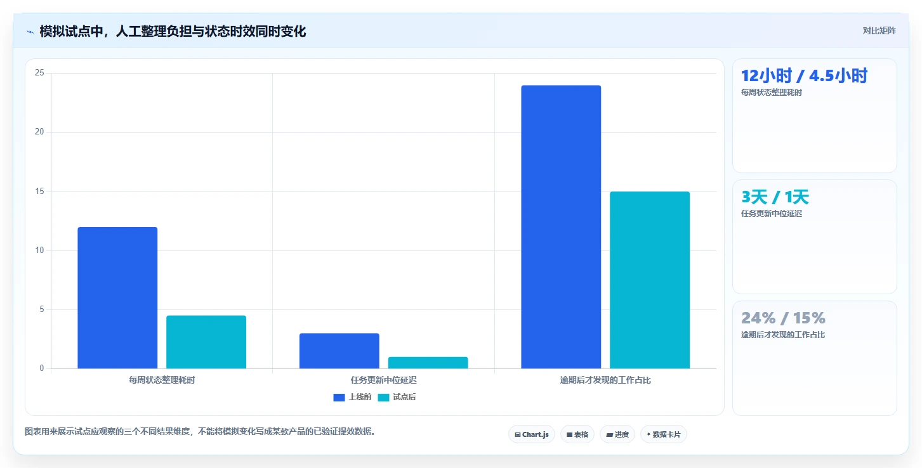Click the cyan 试点后 legend color box
The width and height of the screenshot is (922, 468).
coord(383,398)
